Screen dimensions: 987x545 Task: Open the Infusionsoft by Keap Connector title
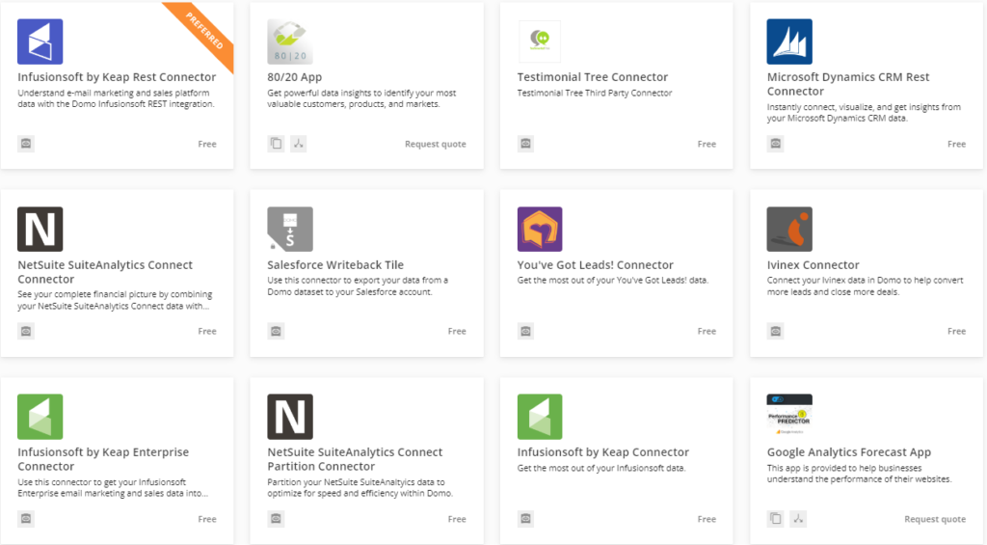(602, 452)
